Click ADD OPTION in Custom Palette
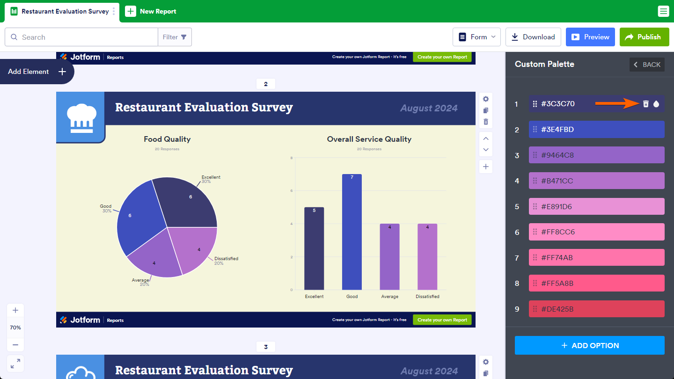The image size is (674, 379). click(x=589, y=345)
